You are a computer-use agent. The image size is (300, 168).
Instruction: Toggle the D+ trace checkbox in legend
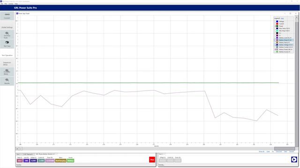coord(275,33)
